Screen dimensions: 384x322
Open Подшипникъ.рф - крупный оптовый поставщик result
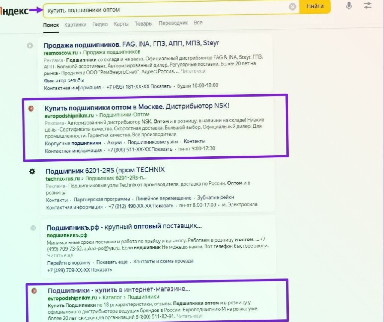pyautogui.click(x=124, y=227)
